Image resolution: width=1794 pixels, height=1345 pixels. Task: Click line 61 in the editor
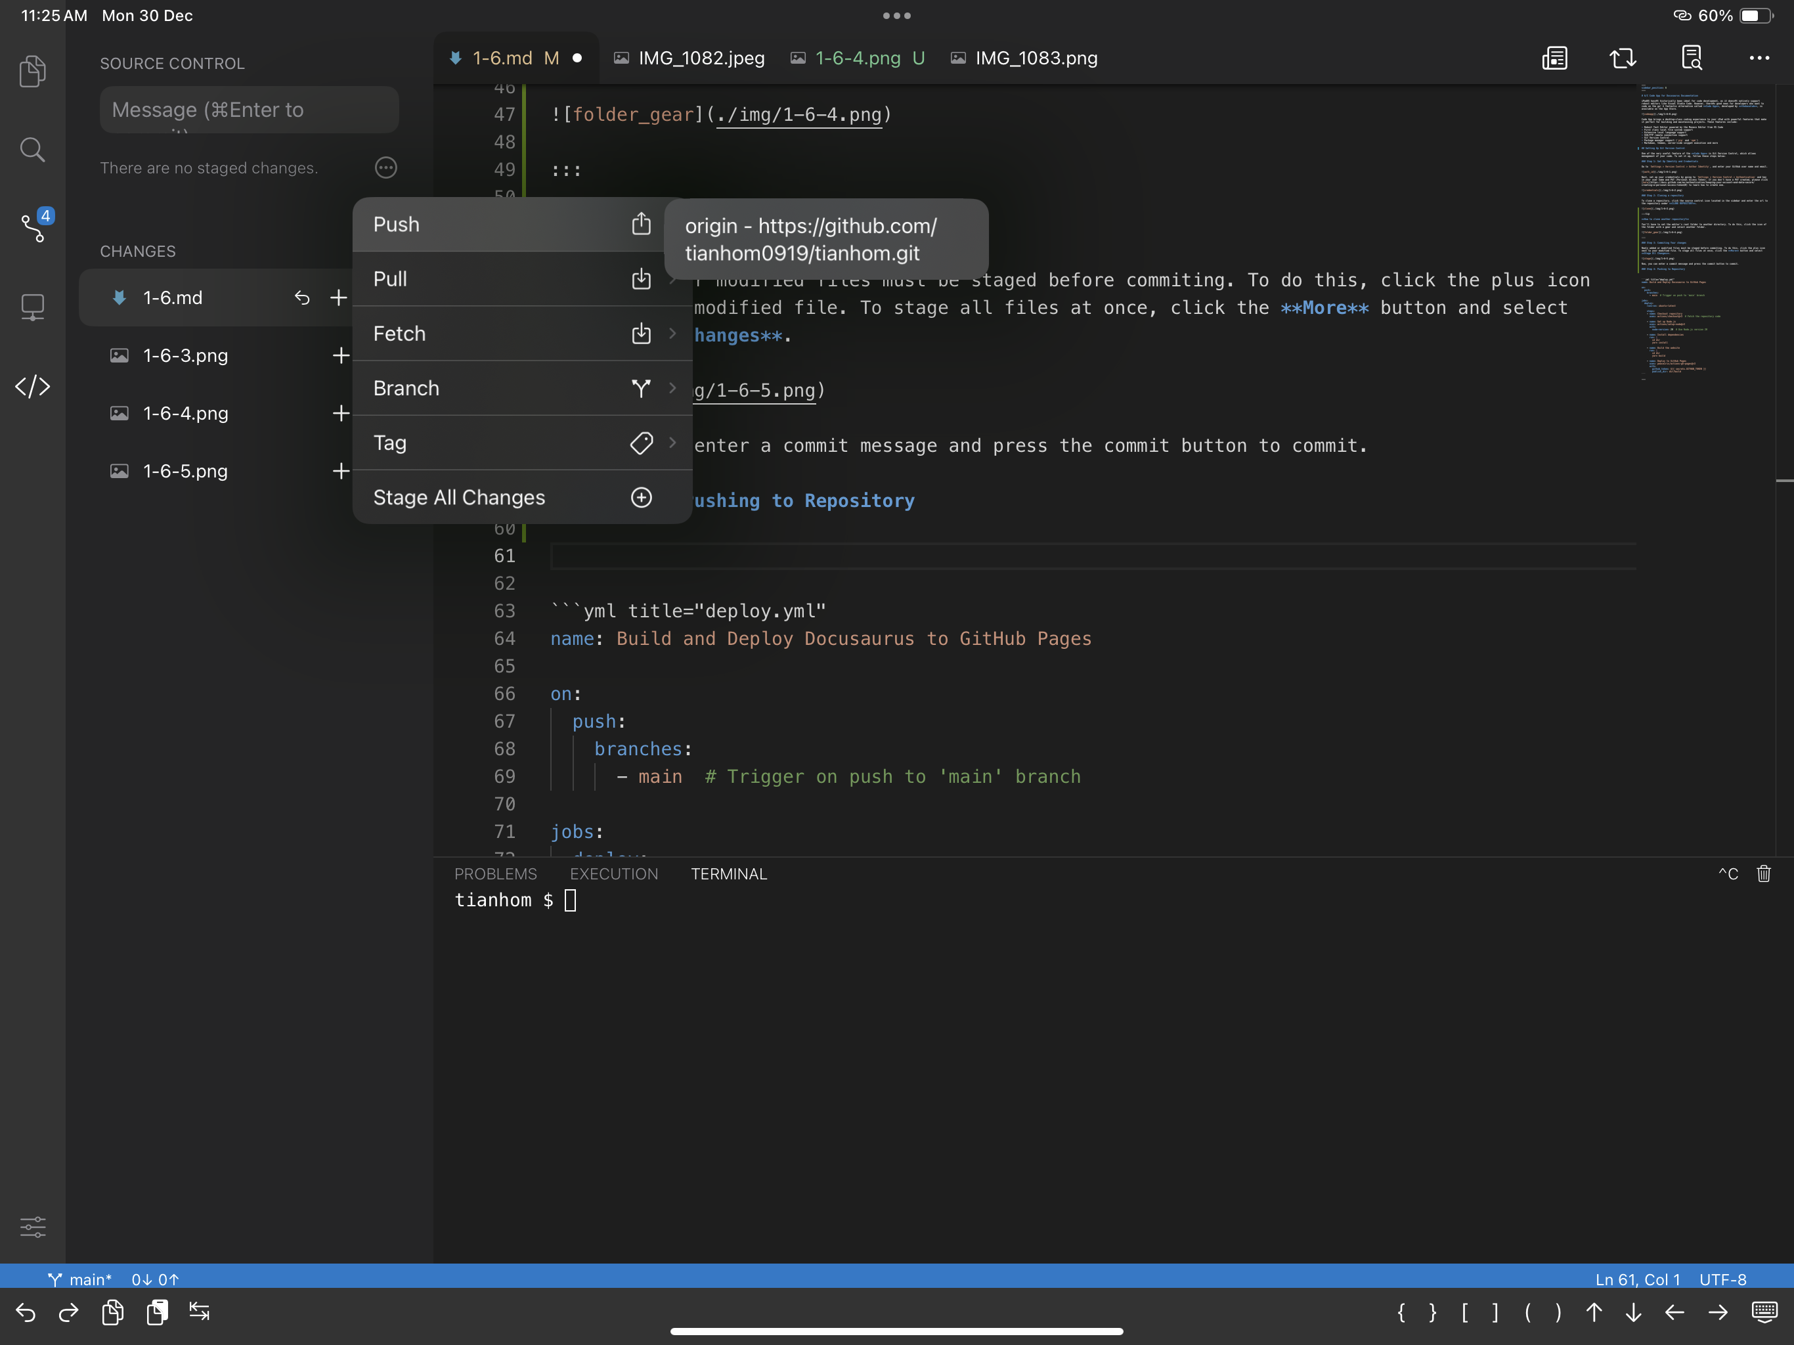pyautogui.click(x=1093, y=556)
